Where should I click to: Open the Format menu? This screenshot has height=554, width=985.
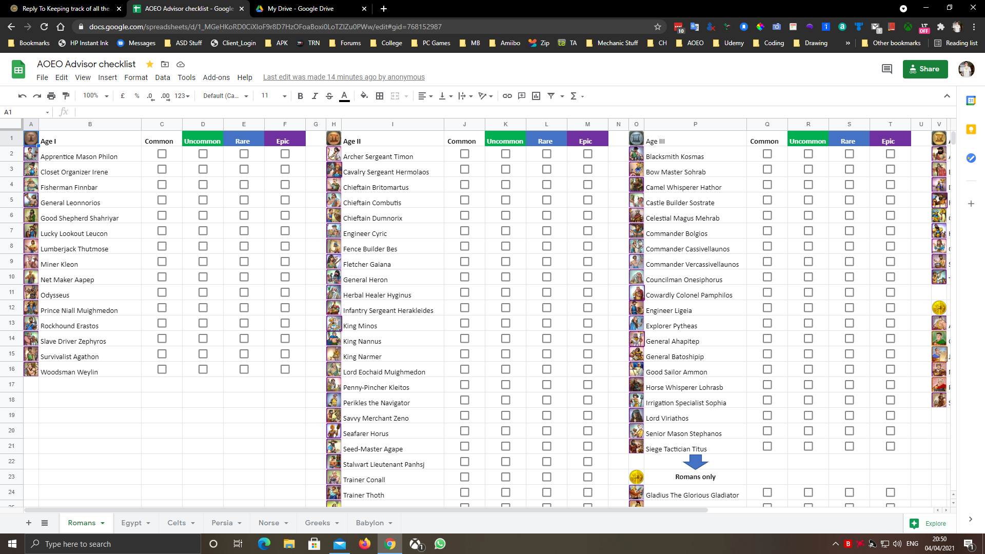(135, 77)
